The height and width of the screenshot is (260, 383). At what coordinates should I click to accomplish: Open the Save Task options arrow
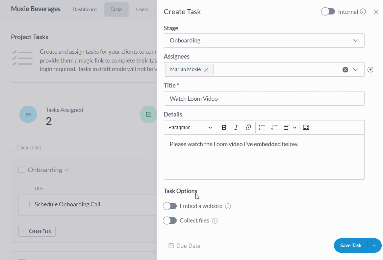[374, 246]
